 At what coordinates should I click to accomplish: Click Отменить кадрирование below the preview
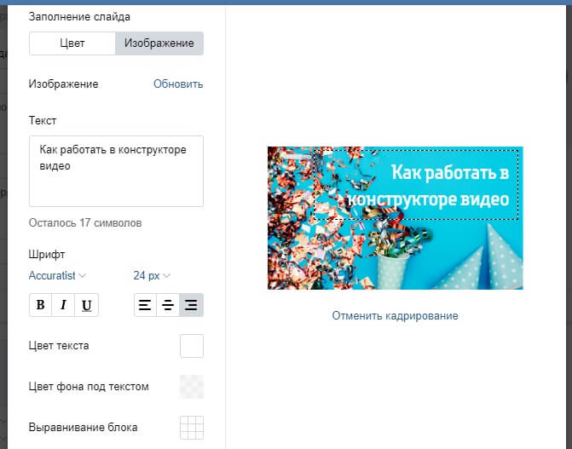(x=395, y=315)
